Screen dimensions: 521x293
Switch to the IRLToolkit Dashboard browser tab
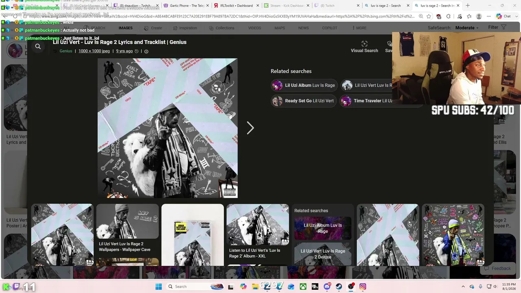[x=236, y=6]
